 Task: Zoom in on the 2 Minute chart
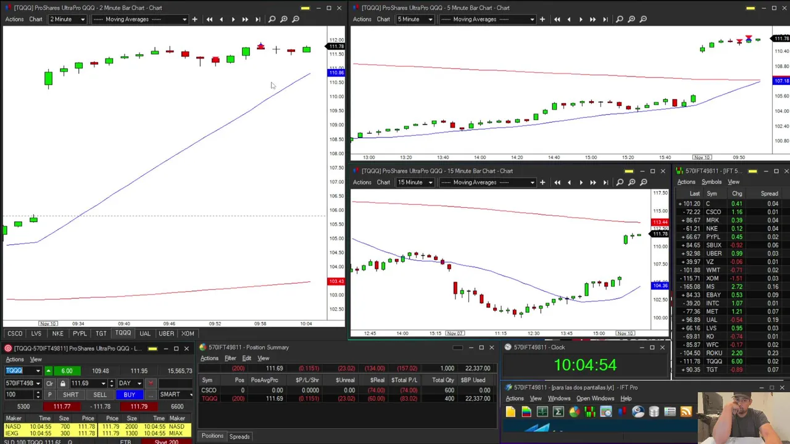pos(284,19)
